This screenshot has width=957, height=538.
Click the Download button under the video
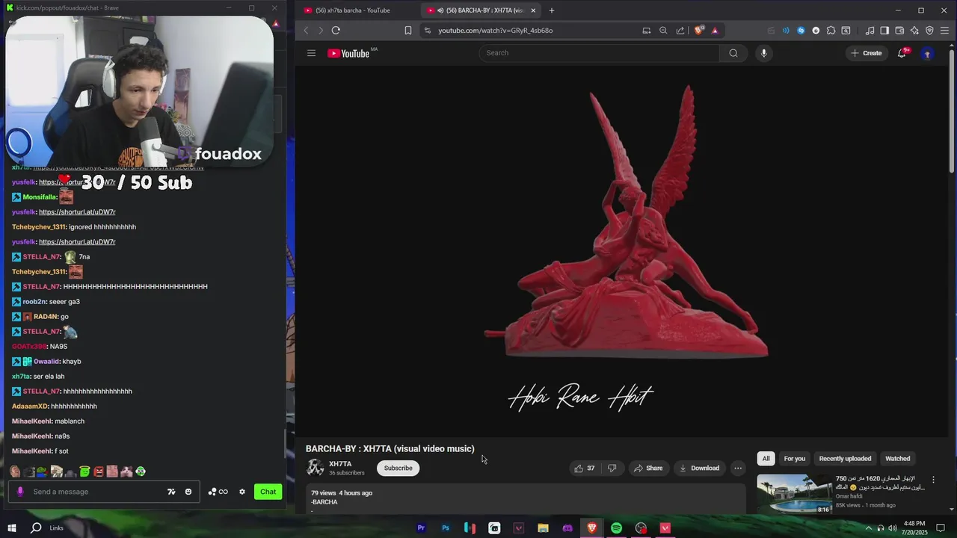(699, 469)
